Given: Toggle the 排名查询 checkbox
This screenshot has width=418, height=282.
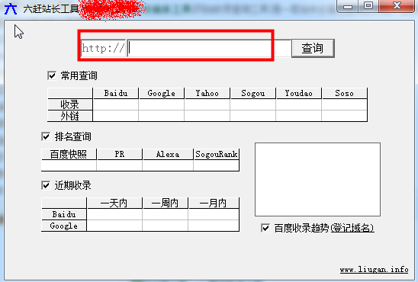Looking at the screenshot, I should 46,136.
